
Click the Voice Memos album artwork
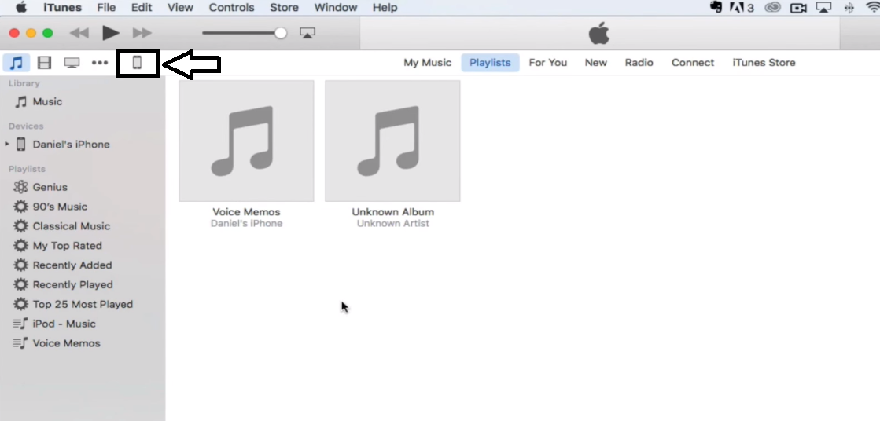246,141
